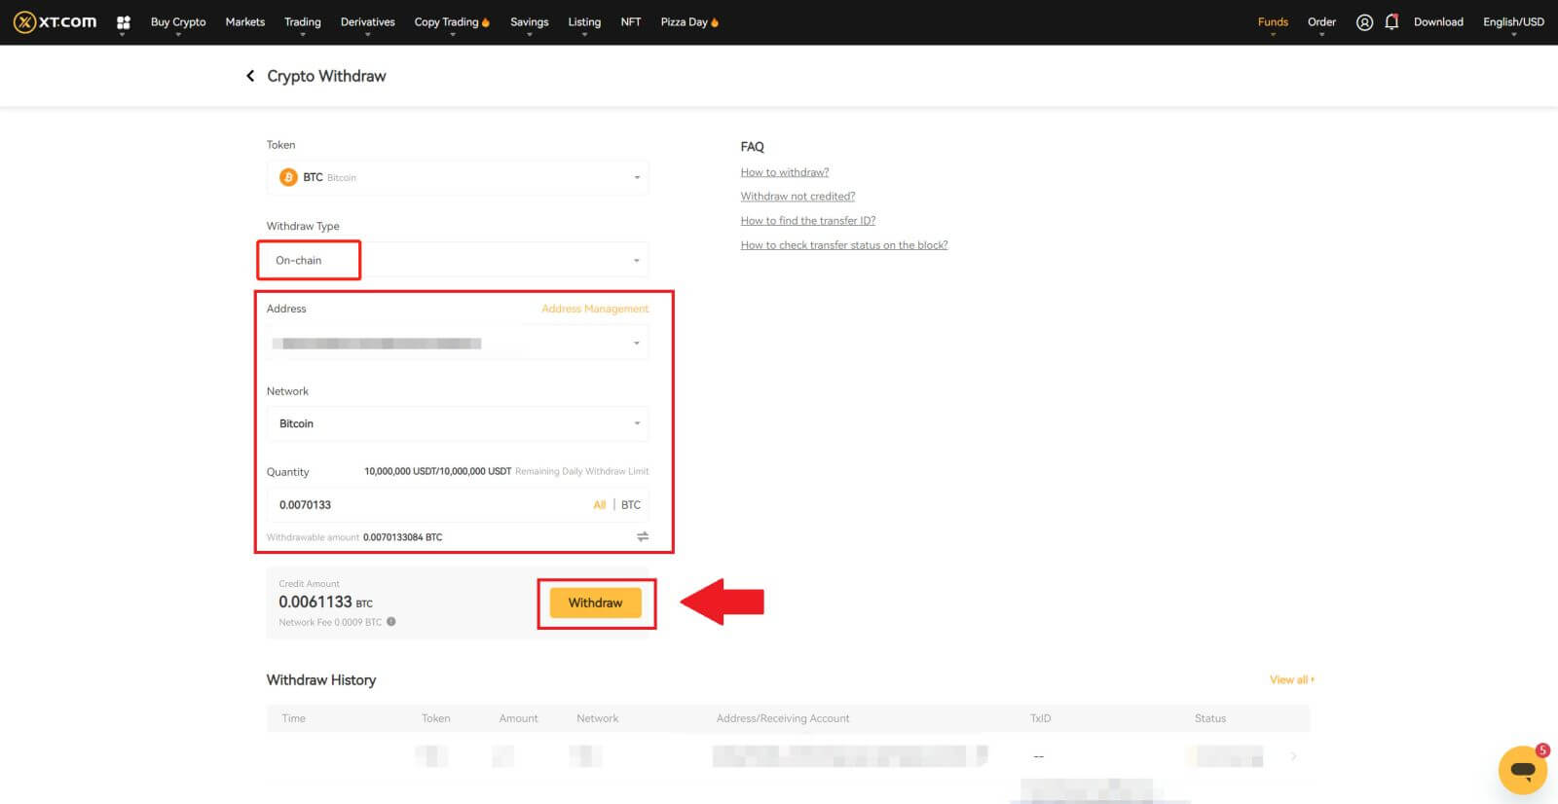
Task: Click the Download link in header
Action: tap(1438, 21)
